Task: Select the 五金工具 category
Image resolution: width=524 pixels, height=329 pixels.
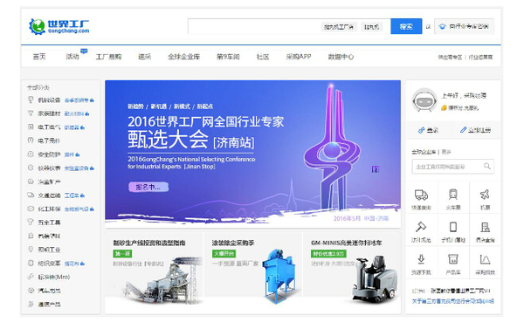Action: (49, 223)
